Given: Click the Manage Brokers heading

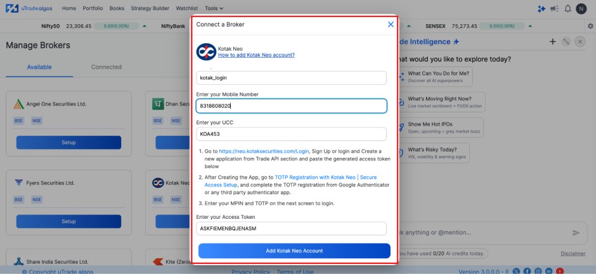Looking at the screenshot, I should point(38,45).
